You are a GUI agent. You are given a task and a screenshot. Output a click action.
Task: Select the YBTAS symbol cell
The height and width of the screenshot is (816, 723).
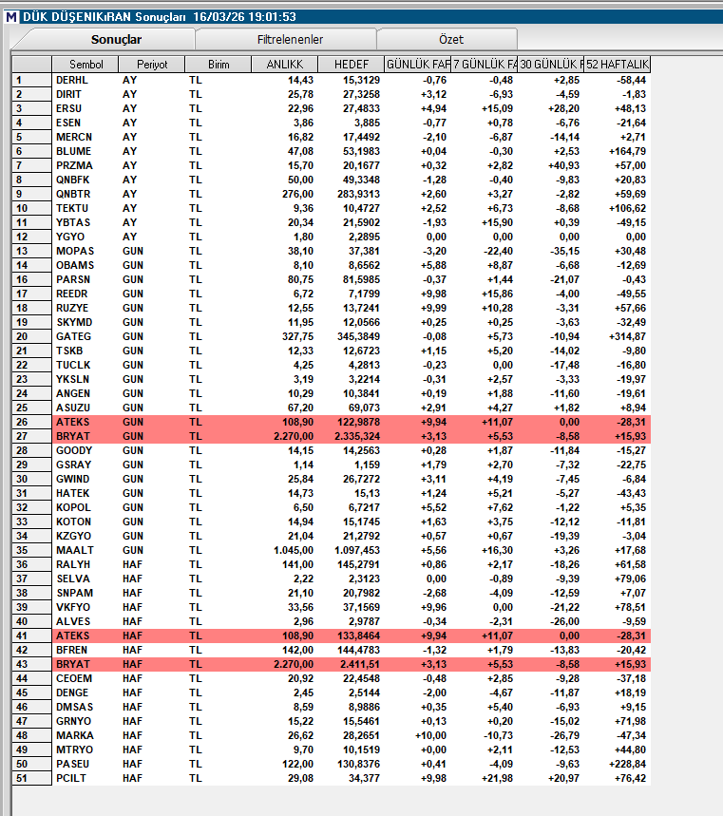pos(86,222)
